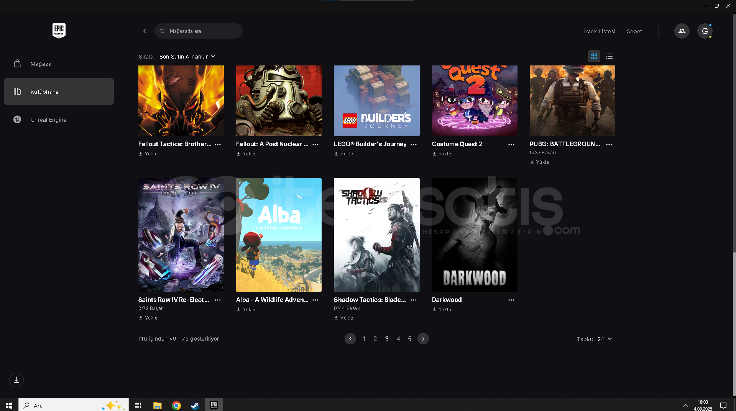Image resolution: width=736 pixels, height=411 pixels.
Task: Click the 0/37 Başarı achievements text
Action: coord(543,153)
